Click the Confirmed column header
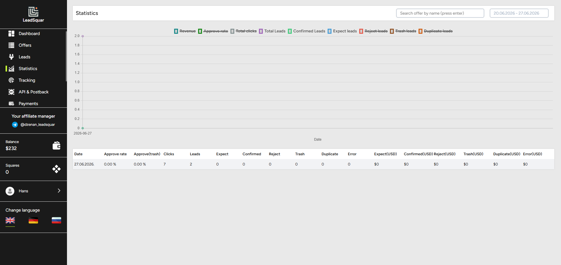 click(x=252, y=154)
